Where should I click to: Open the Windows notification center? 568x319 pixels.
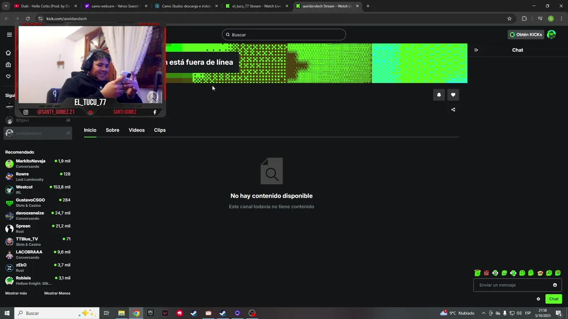(559, 313)
